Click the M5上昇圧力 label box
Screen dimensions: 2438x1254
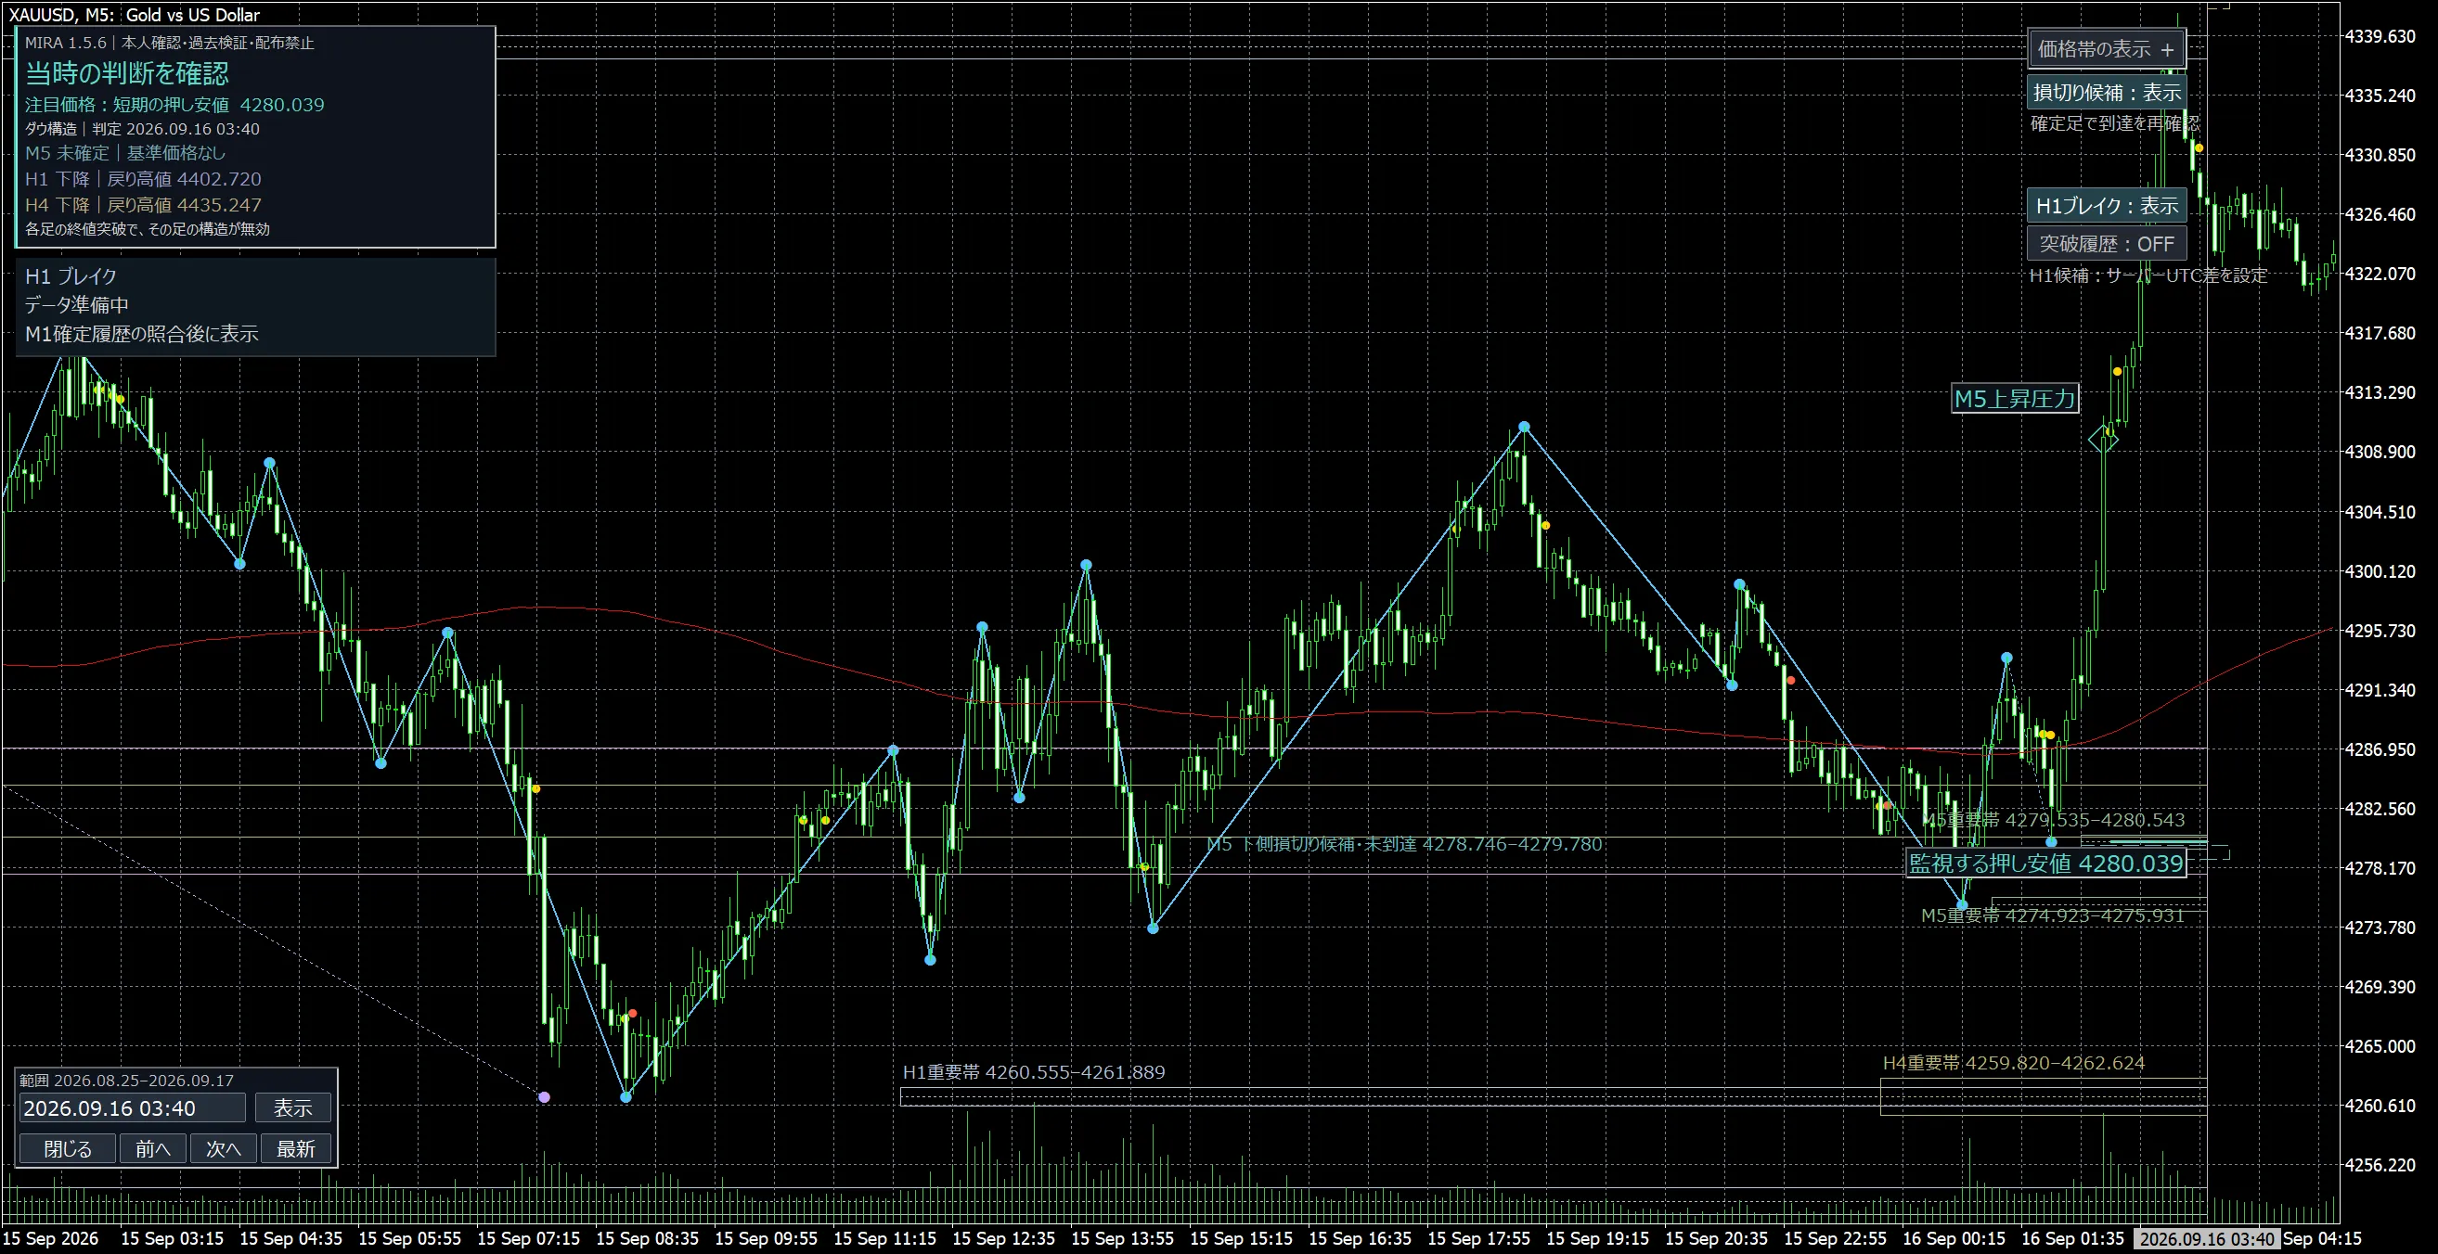(2015, 398)
